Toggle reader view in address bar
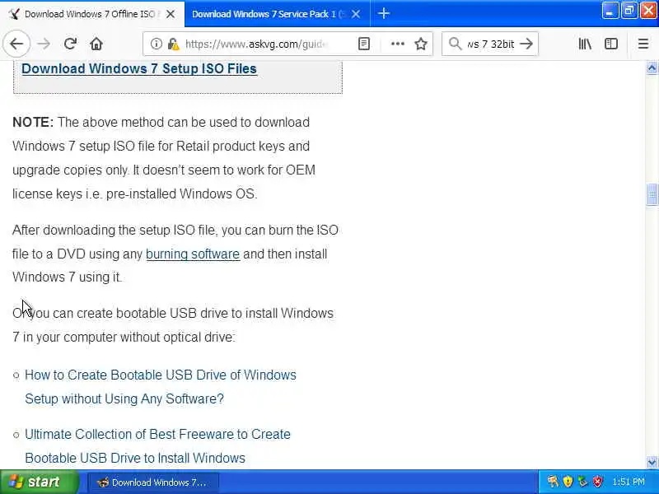 click(x=364, y=44)
